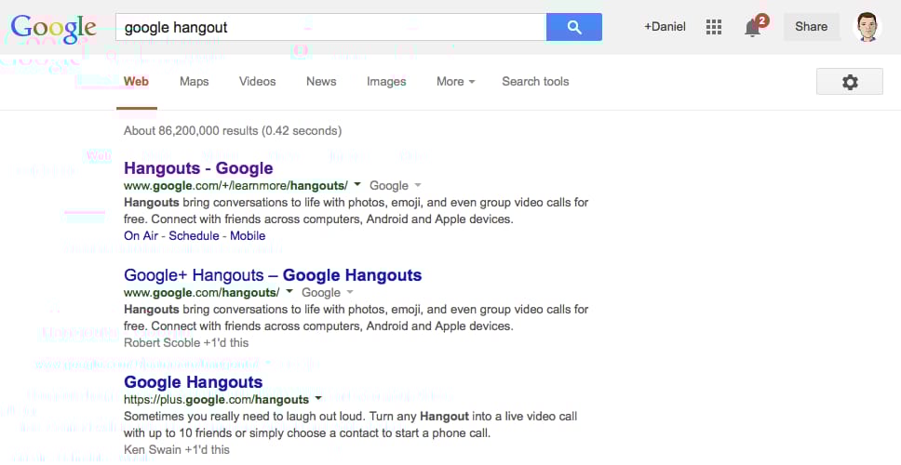Click URL text https://plus.google.com/hangouts
This screenshot has height=465, width=901.
click(x=216, y=399)
